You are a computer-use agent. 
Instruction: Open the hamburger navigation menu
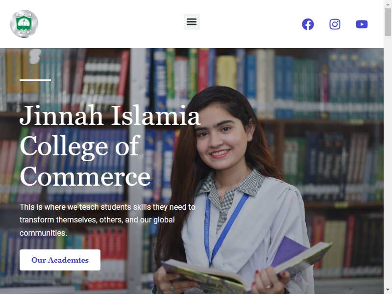tap(192, 22)
